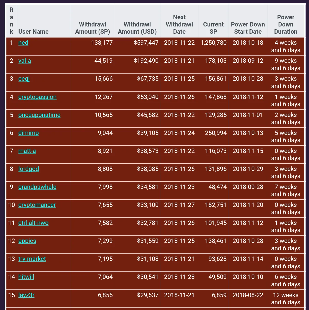Open the dimimp user link

point(29,133)
